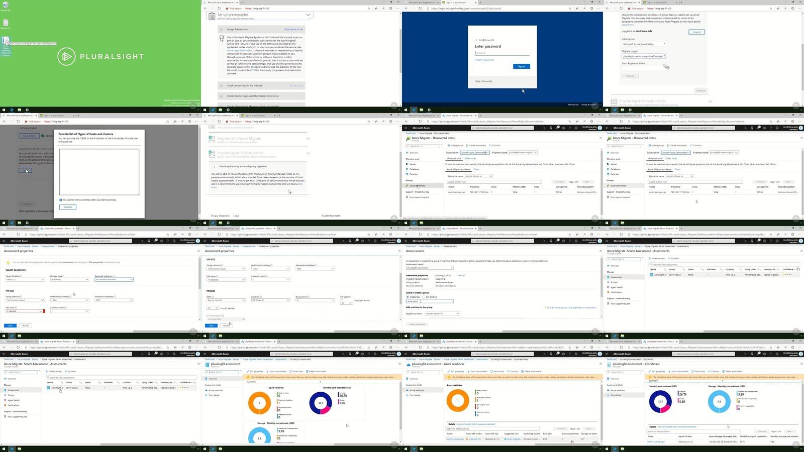The image size is (804, 452).
Task: Click the Register button below Appliance Name
Action: [630, 76]
